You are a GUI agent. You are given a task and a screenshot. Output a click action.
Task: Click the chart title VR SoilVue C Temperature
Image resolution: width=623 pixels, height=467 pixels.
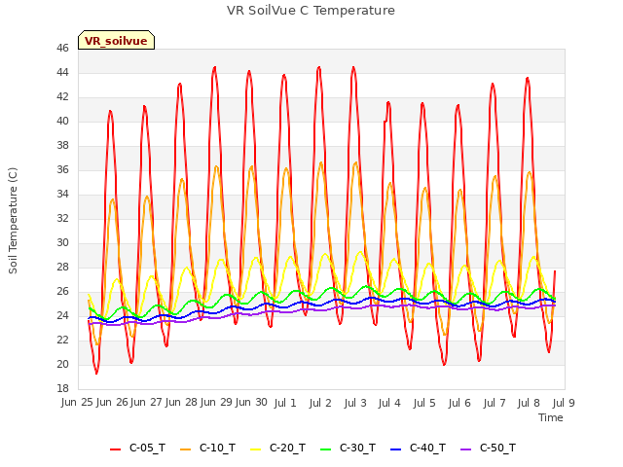(311, 11)
